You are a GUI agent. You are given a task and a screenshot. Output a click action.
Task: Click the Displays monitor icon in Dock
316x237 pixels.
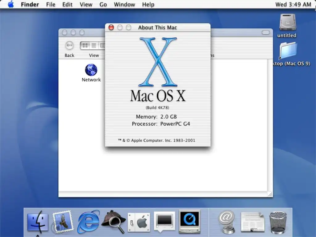click(164, 222)
